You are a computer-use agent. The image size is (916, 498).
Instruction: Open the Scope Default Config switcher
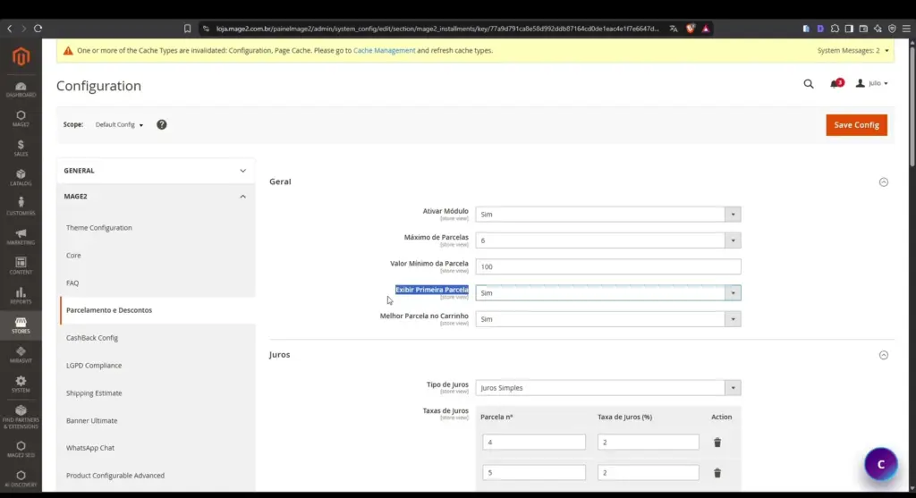[x=119, y=124]
